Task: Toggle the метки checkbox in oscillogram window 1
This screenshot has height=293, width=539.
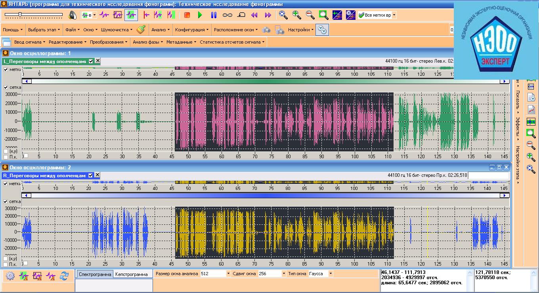Action: (x=6, y=69)
